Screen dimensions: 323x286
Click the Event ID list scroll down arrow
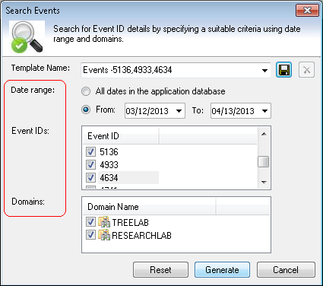click(x=264, y=182)
